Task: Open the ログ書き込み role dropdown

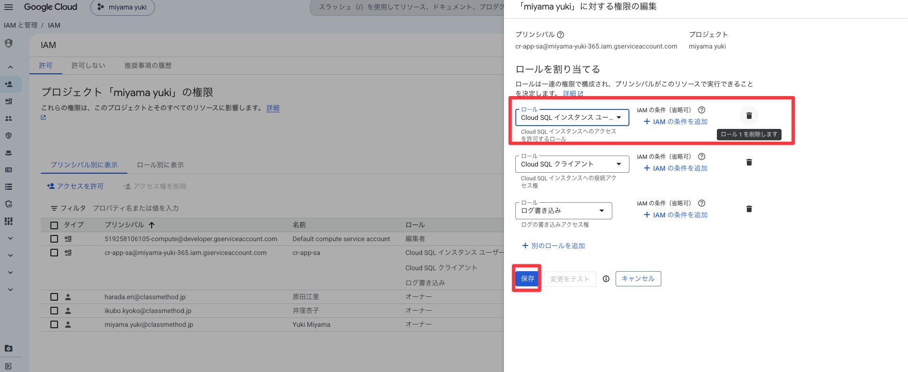Action: click(563, 211)
